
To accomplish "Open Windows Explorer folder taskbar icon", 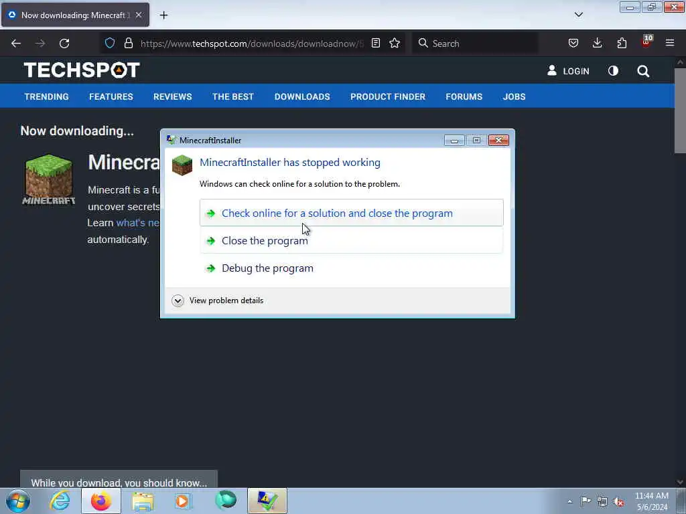I will click(x=143, y=501).
